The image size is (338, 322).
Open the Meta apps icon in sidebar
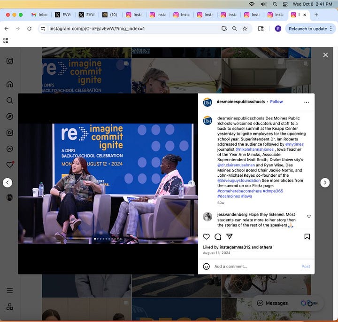(10, 306)
